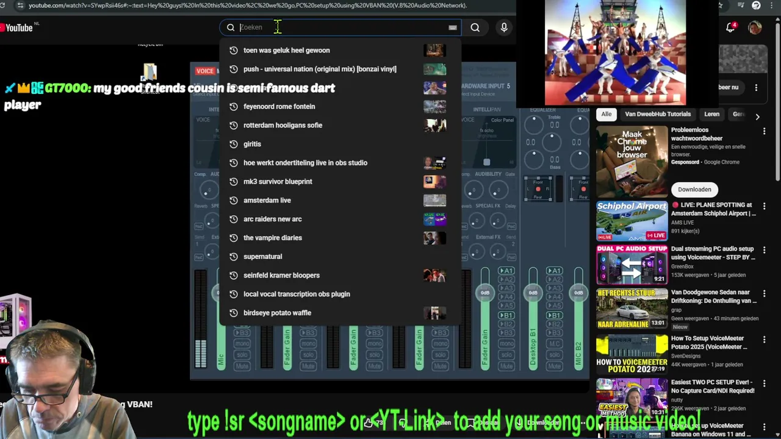This screenshot has height=439, width=781.
Task: Click the MIC B2 fader knob at 0dB
Action: [x=578, y=293]
